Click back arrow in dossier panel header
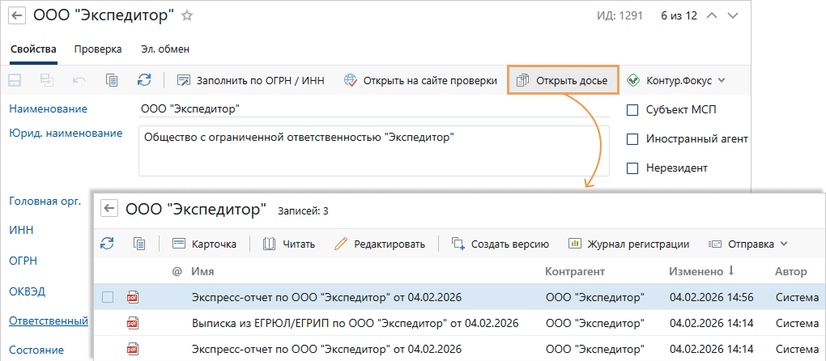Viewport: 826px width, 361px height. pos(109,209)
